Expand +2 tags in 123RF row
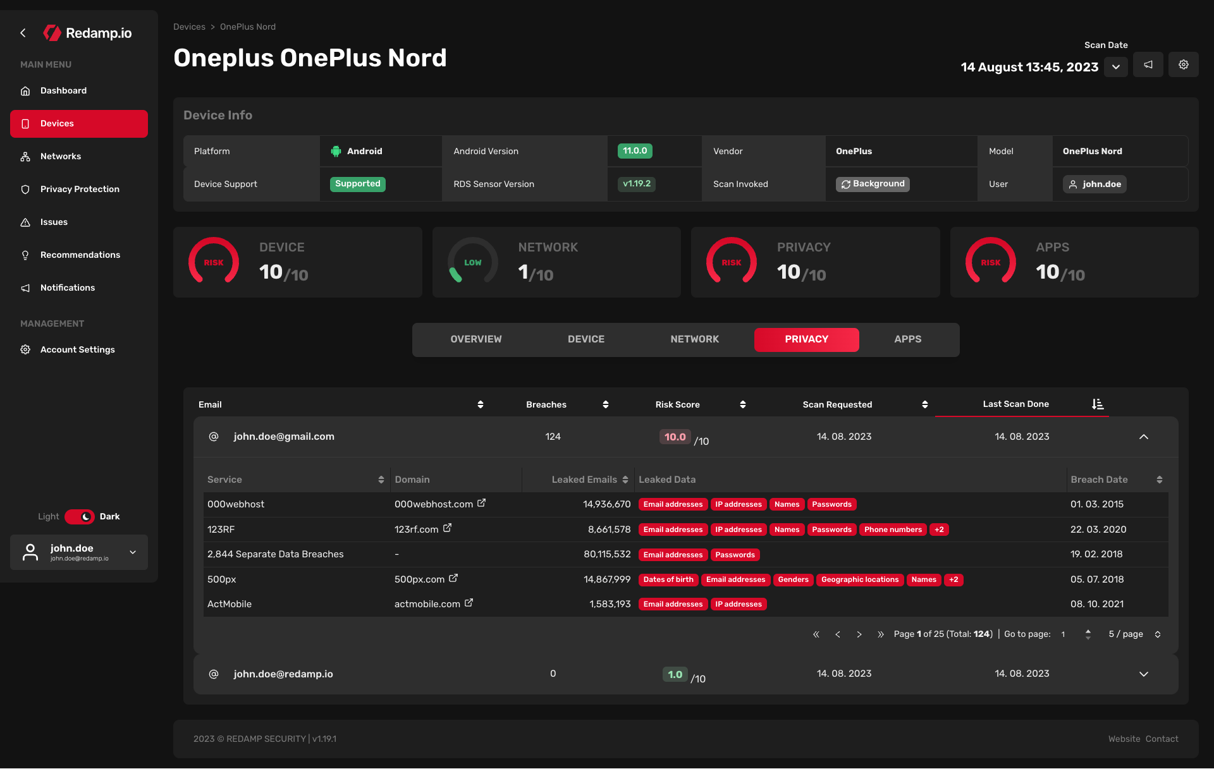 [939, 530]
